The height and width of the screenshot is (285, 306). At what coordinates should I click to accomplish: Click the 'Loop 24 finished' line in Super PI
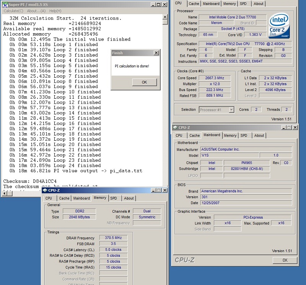tap(55, 166)
